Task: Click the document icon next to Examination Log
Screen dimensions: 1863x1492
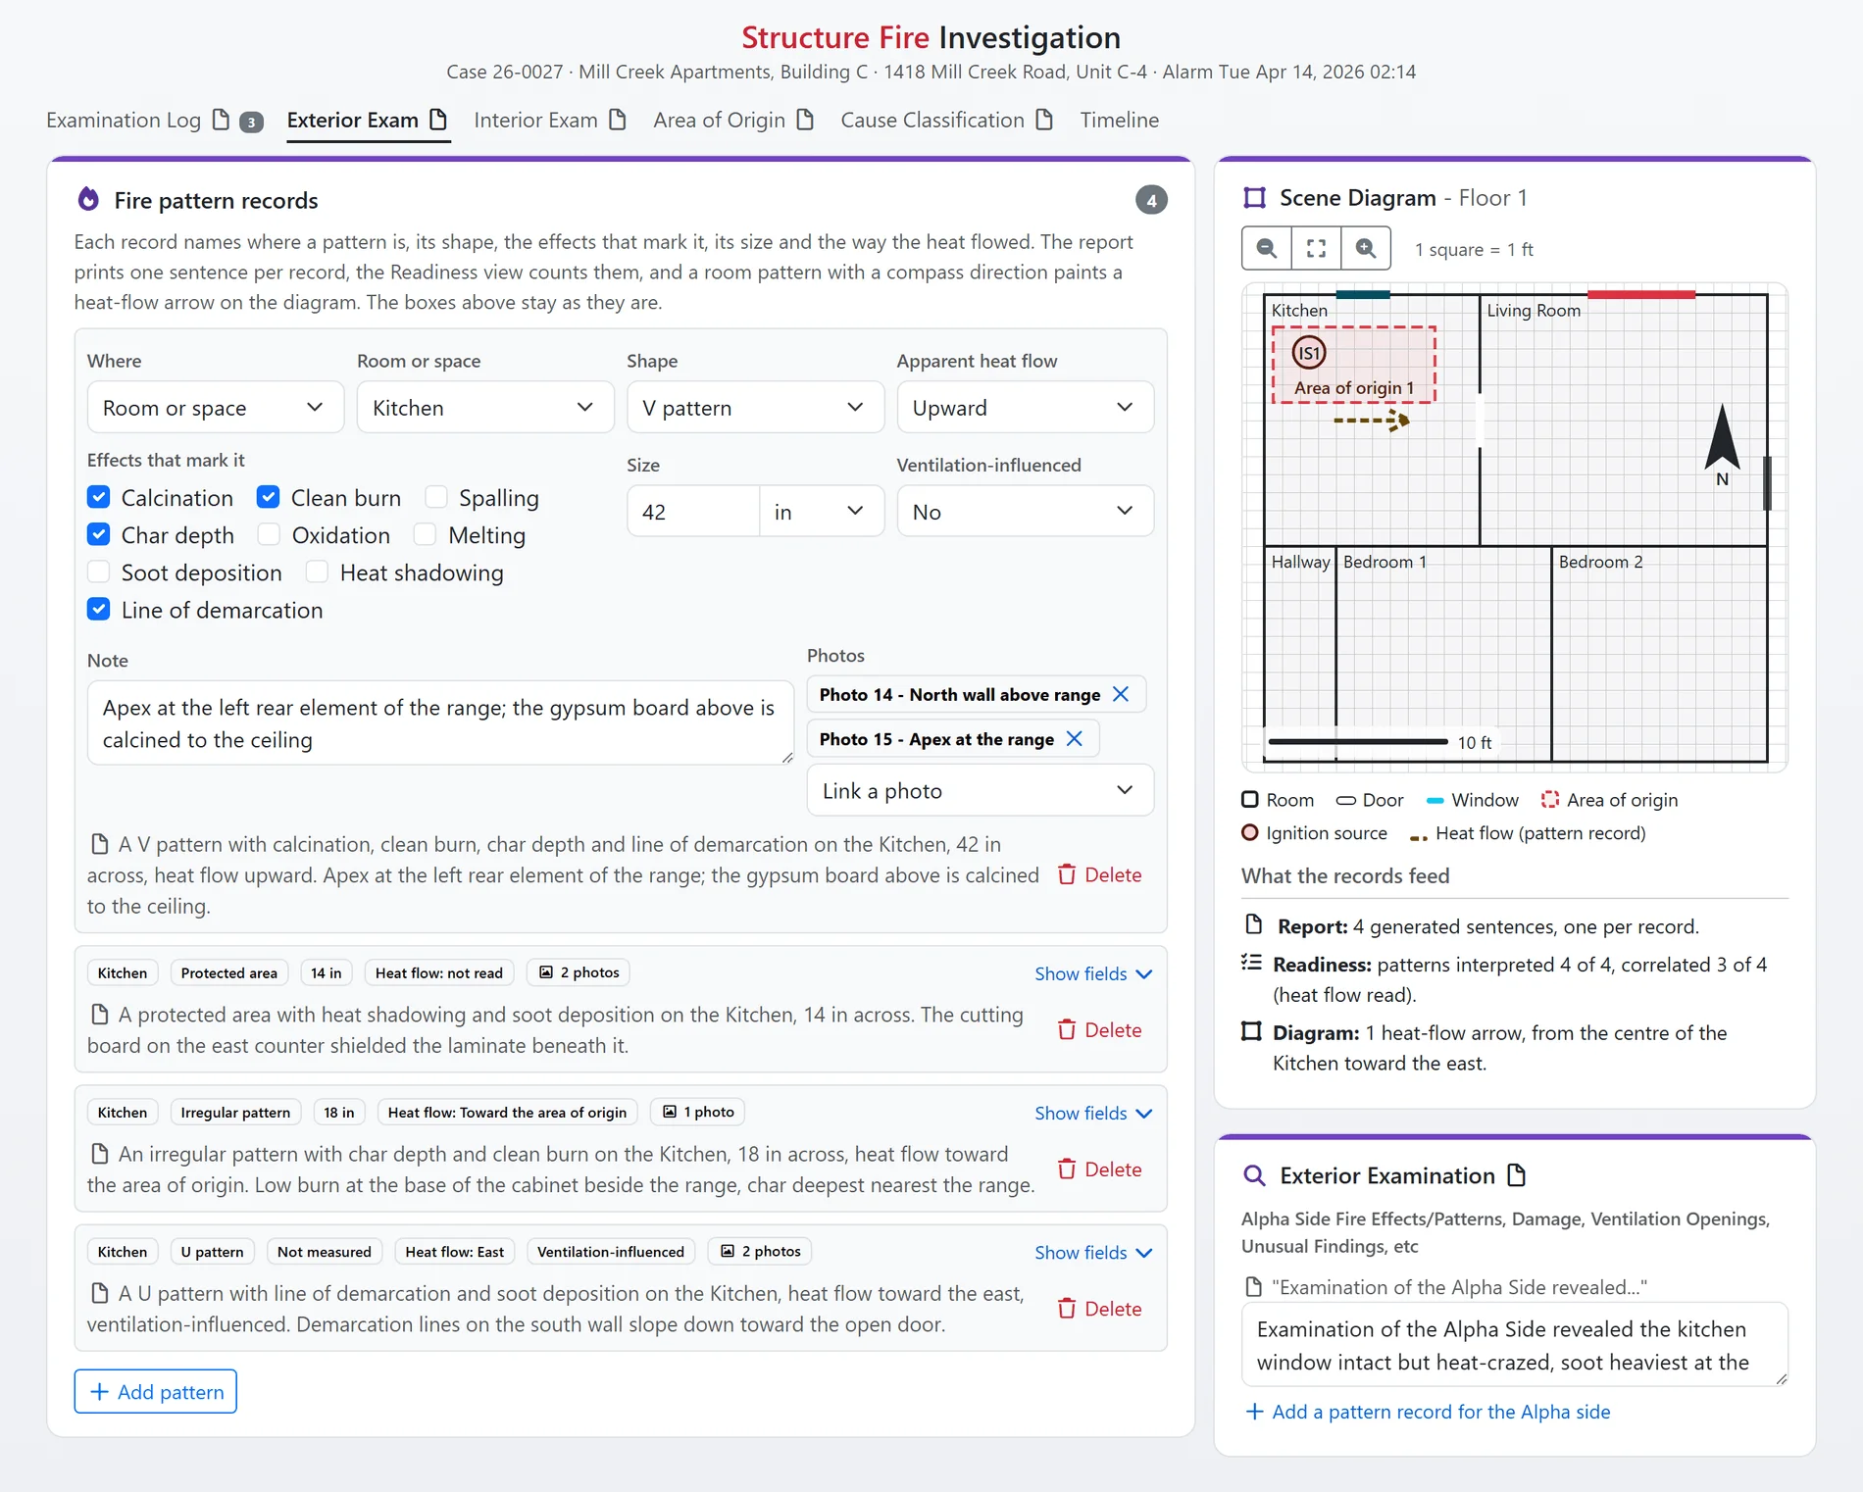Action: 222,120
